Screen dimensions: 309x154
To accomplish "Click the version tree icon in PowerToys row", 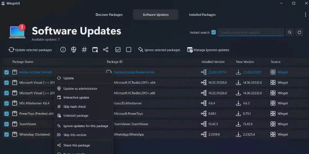I will click(x=204, y=114).
